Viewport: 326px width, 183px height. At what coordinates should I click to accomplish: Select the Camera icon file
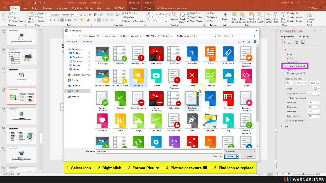pyautogui.click(x=156, y=76)
